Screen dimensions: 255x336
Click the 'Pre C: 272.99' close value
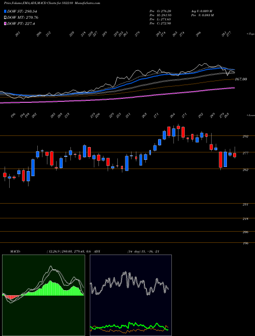click(160, 23)
